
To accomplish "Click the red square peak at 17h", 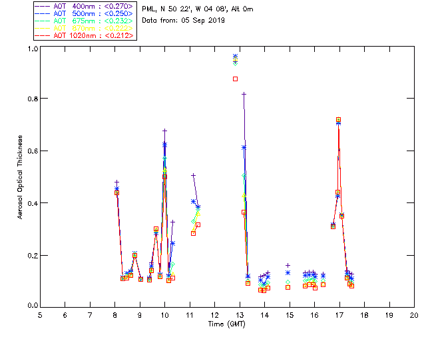I will (x=338, y=120).
